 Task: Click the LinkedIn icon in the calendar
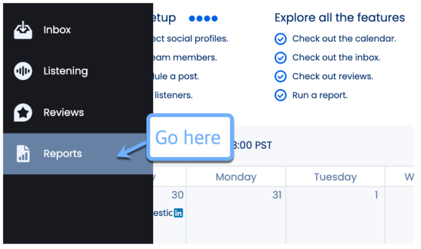(x=178, y=213)
